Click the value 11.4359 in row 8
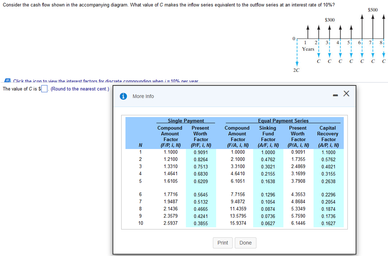388x256 pixels. point(238,209)
